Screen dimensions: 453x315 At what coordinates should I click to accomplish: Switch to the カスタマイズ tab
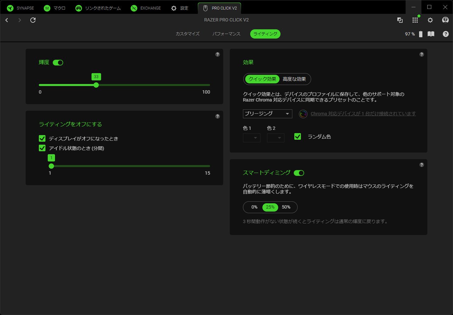(x=187, y=34)
